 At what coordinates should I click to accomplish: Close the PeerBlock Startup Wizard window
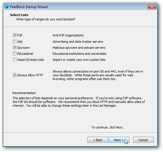152,7
